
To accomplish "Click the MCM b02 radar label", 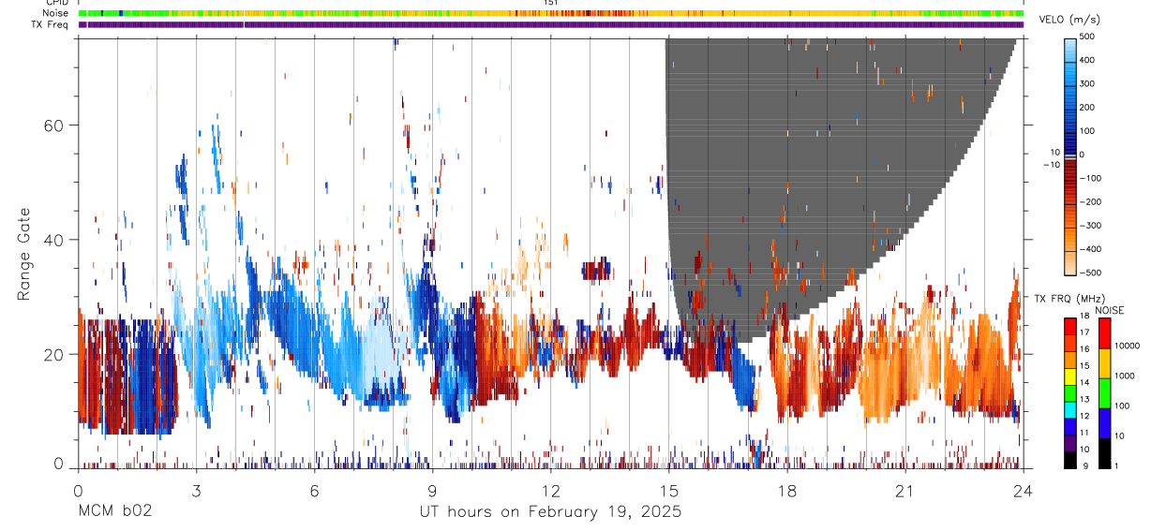I will 113,511.
